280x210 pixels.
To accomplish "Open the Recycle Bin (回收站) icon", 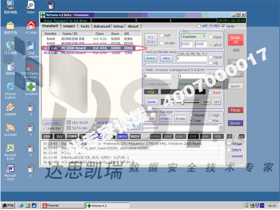I will (10, 68).
